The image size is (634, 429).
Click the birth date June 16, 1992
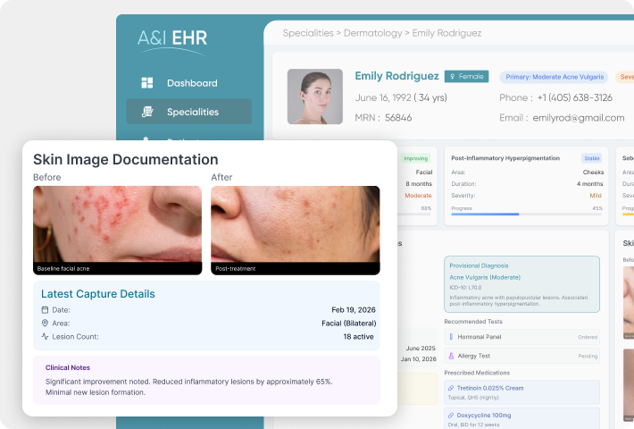click(x=383, y=98)
